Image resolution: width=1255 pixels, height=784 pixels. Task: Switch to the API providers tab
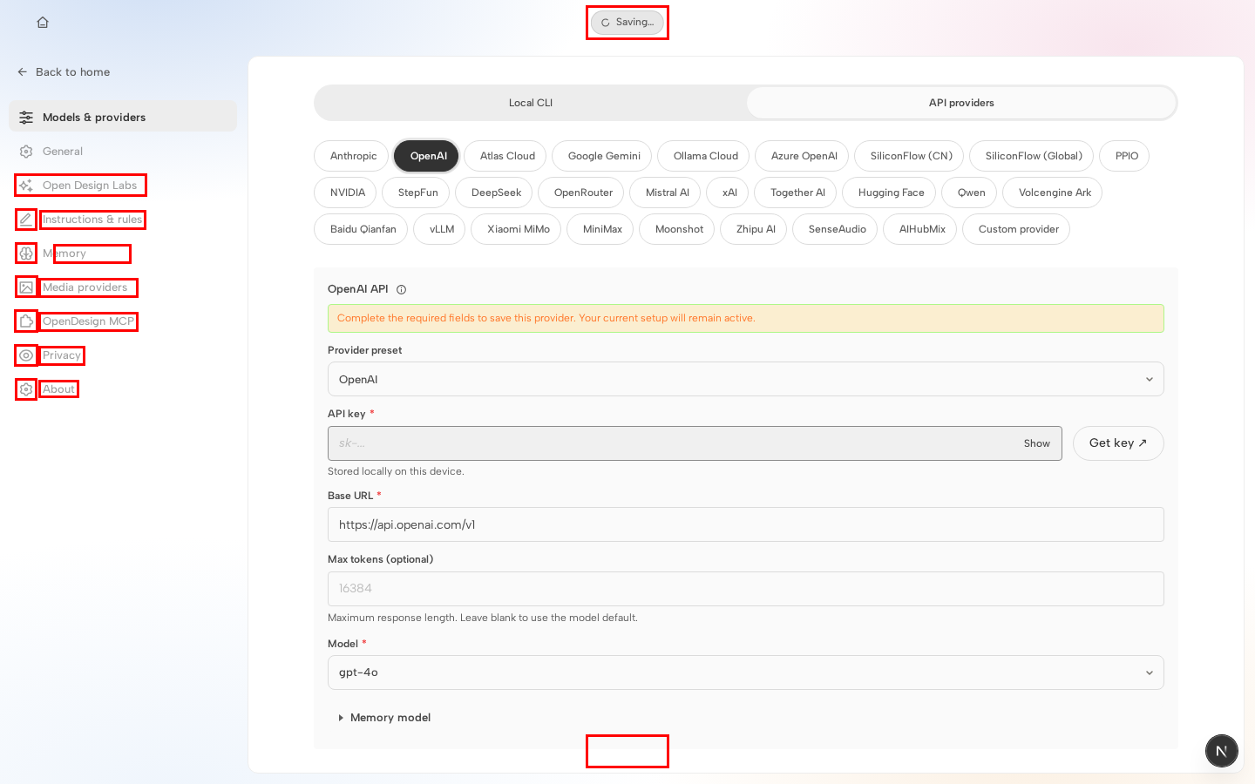pos(961,103)
